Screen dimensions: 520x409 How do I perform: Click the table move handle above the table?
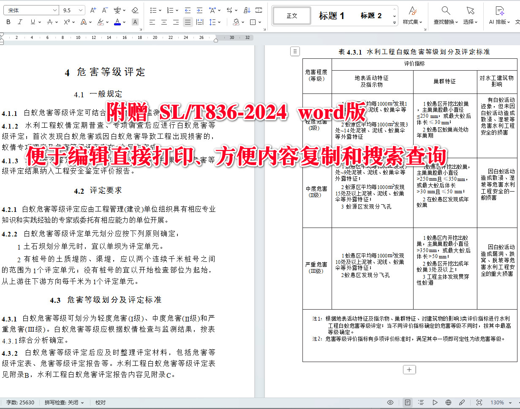click(294, 51)
